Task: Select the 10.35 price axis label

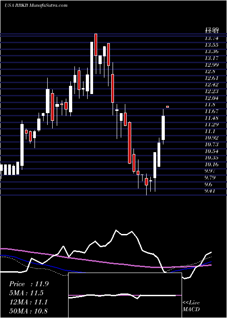Action: point(212,158)
